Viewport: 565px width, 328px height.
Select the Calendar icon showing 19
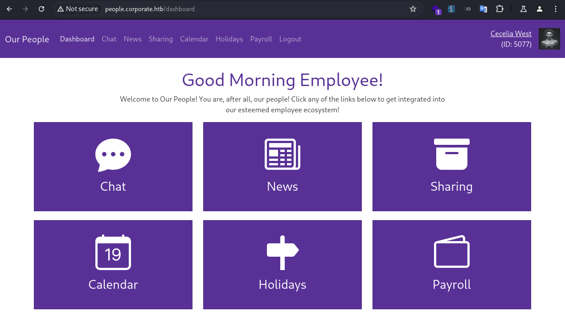[113, 253]
